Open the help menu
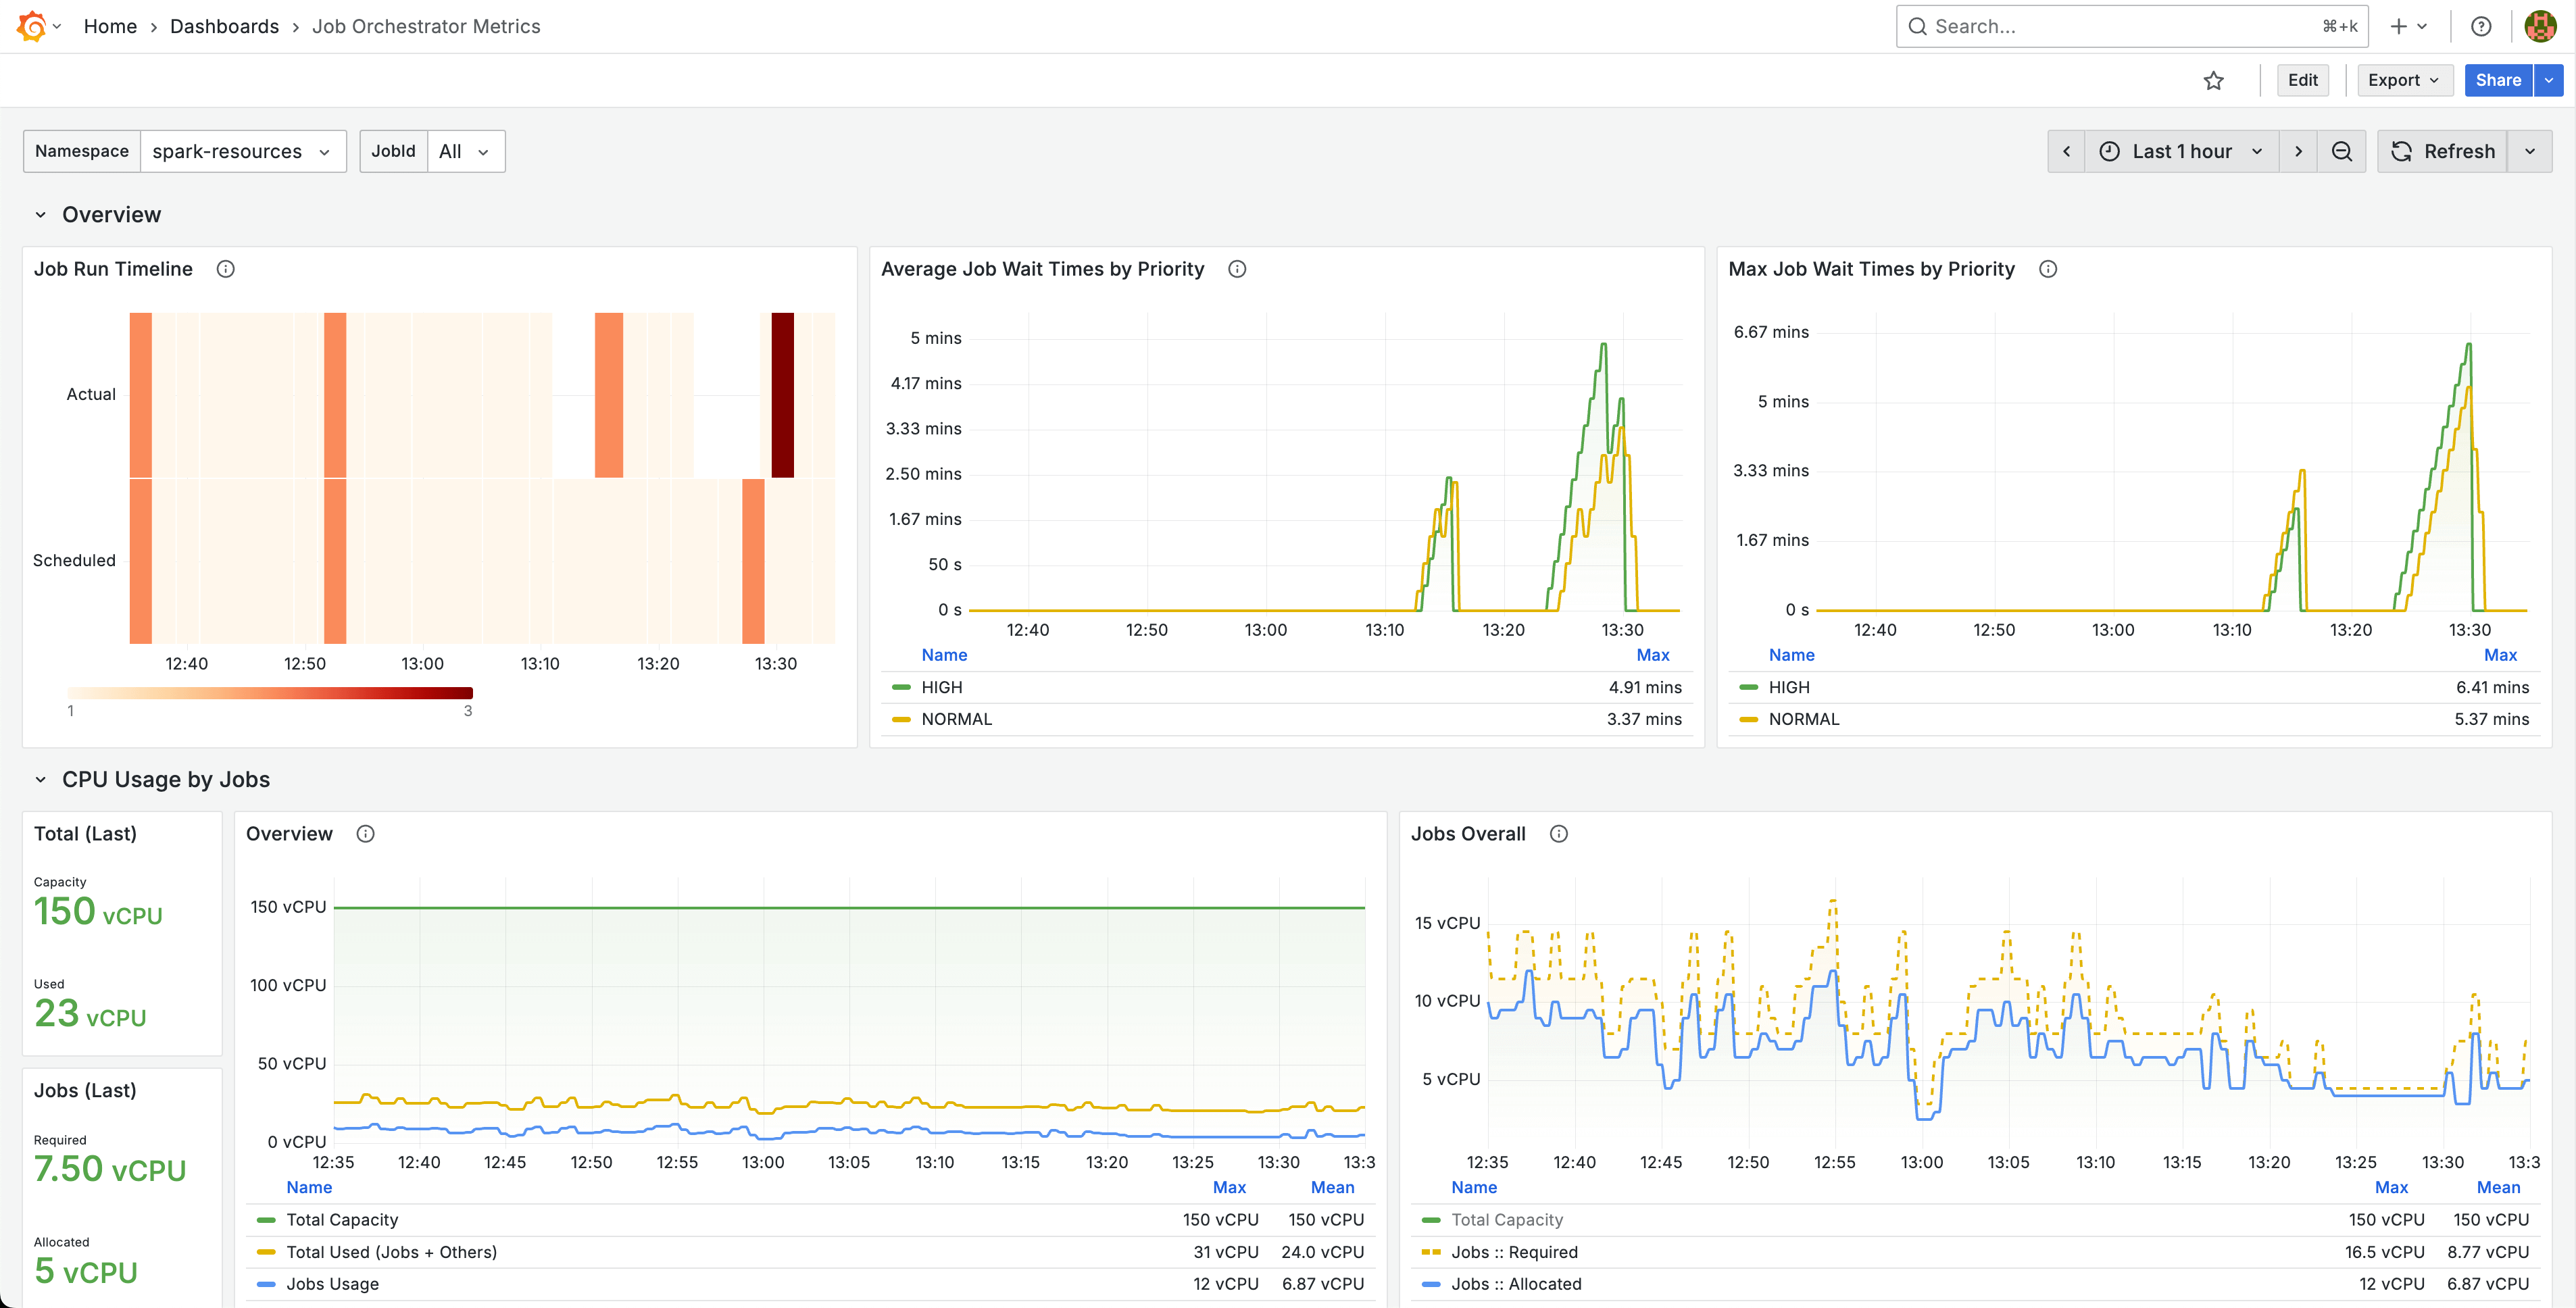The width and height of the screenshot is (2576, 1308). 2482,26
